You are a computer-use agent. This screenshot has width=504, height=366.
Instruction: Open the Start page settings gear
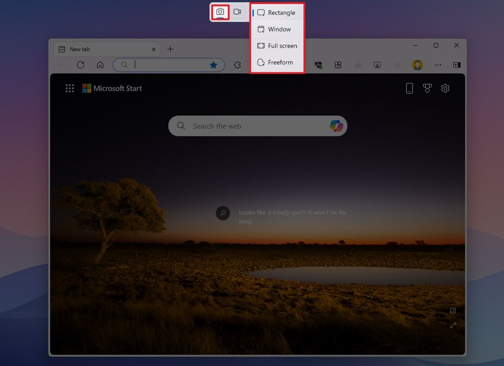tap(445, 88)
